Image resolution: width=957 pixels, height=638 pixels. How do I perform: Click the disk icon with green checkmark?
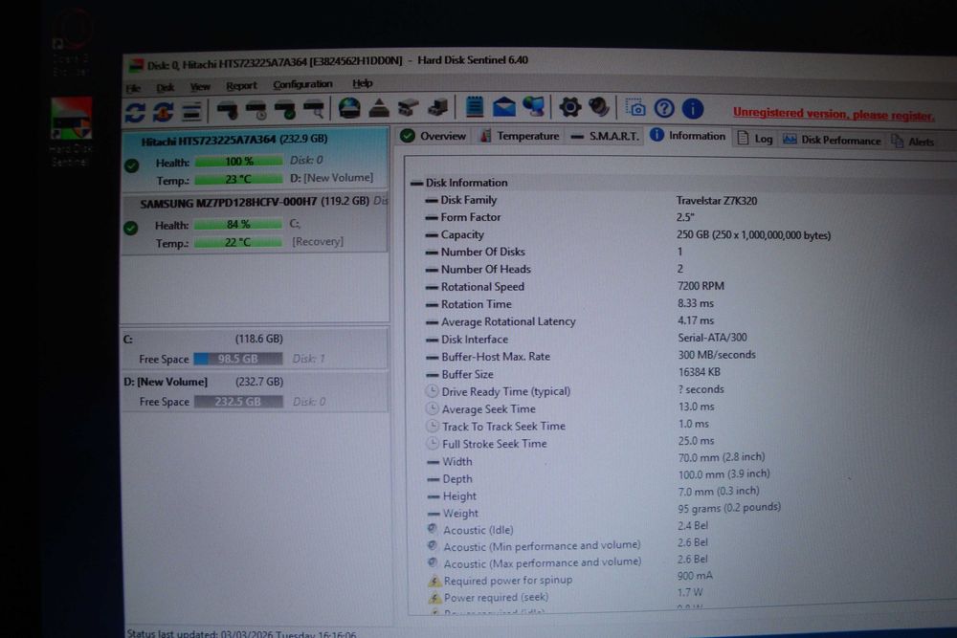point(285,110)
